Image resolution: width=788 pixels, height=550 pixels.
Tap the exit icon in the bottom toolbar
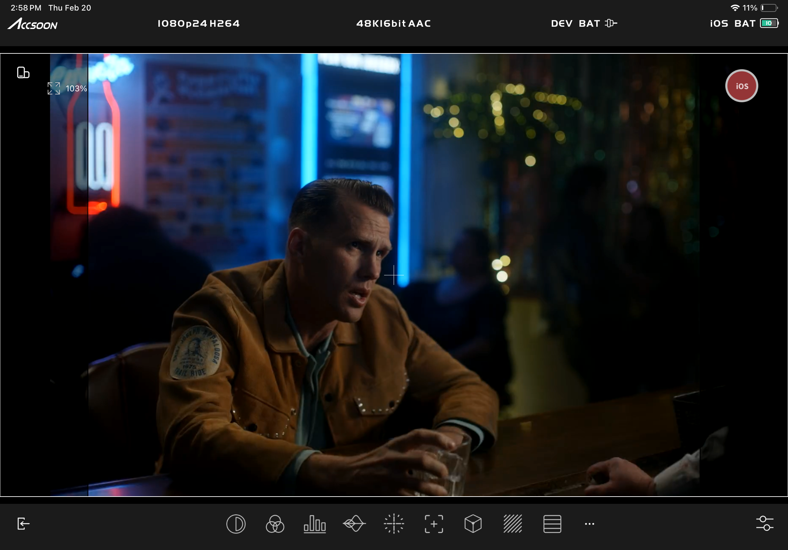(x=23, y=524)
